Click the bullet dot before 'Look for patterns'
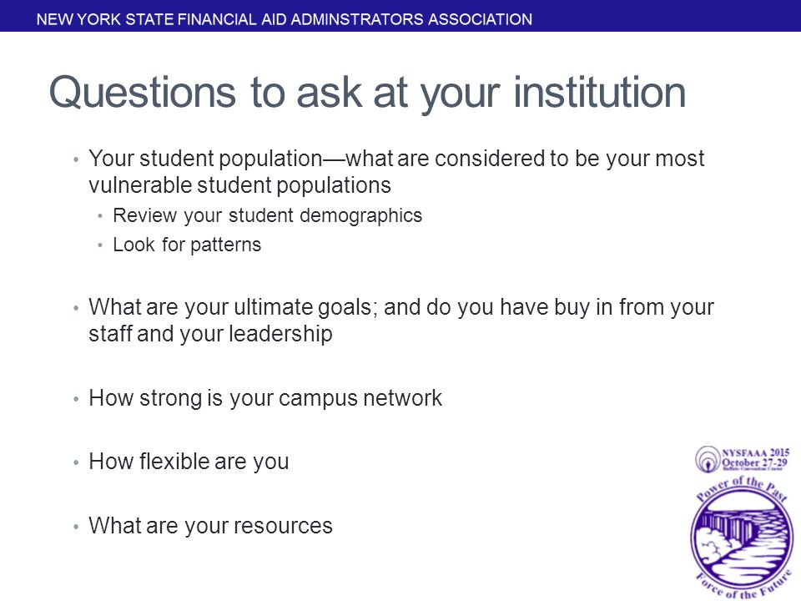This screenshot has width=801, height=601. point(100,245)
